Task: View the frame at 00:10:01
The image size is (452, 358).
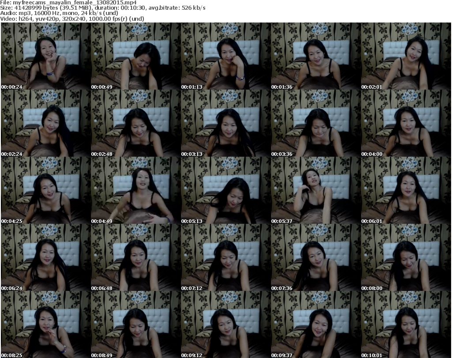Action: click(x=406, y=324)
